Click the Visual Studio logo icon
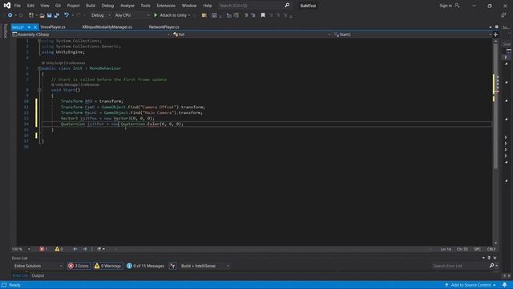The width and height of the screenshot is (513, 289). coord(7,6)
